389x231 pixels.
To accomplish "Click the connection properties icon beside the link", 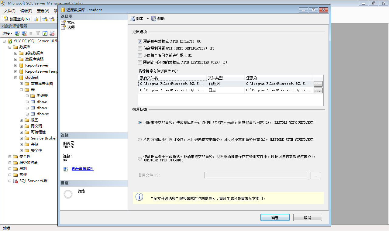I will point(66,169).
